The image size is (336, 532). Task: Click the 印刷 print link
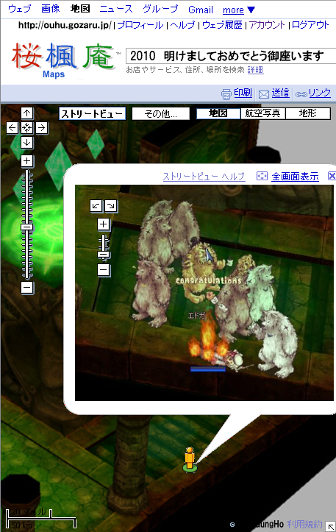pos(243,93)
